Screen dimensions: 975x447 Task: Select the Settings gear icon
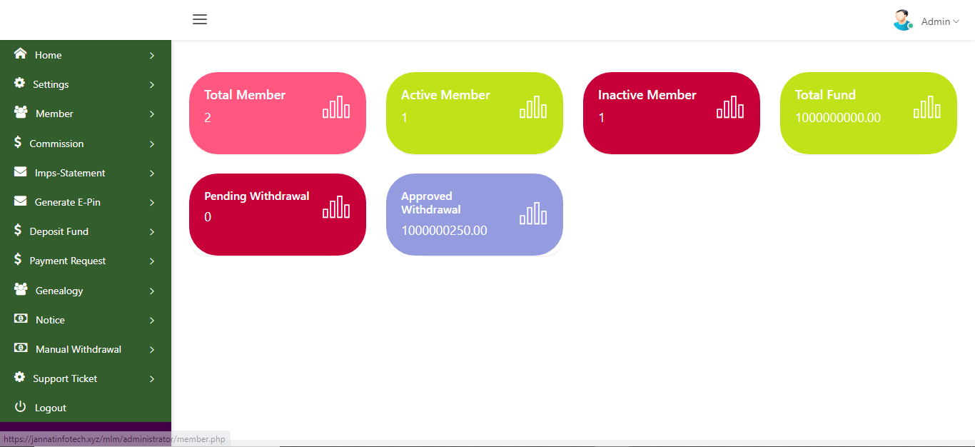coord(21,84)
